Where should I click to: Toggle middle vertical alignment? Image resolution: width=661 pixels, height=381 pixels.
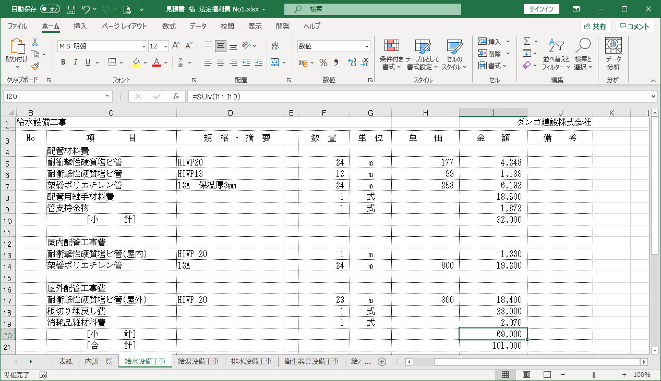220,46
